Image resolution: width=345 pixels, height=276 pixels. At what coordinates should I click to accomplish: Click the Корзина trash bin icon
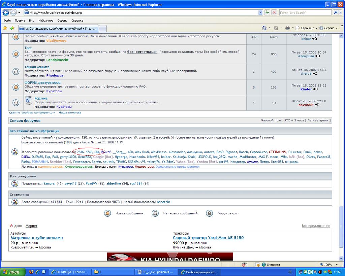tap(29, 101)
